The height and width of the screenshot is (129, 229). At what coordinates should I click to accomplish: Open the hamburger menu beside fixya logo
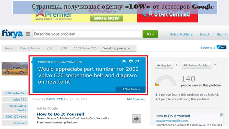pyautogui.click(x=28, y=34)
